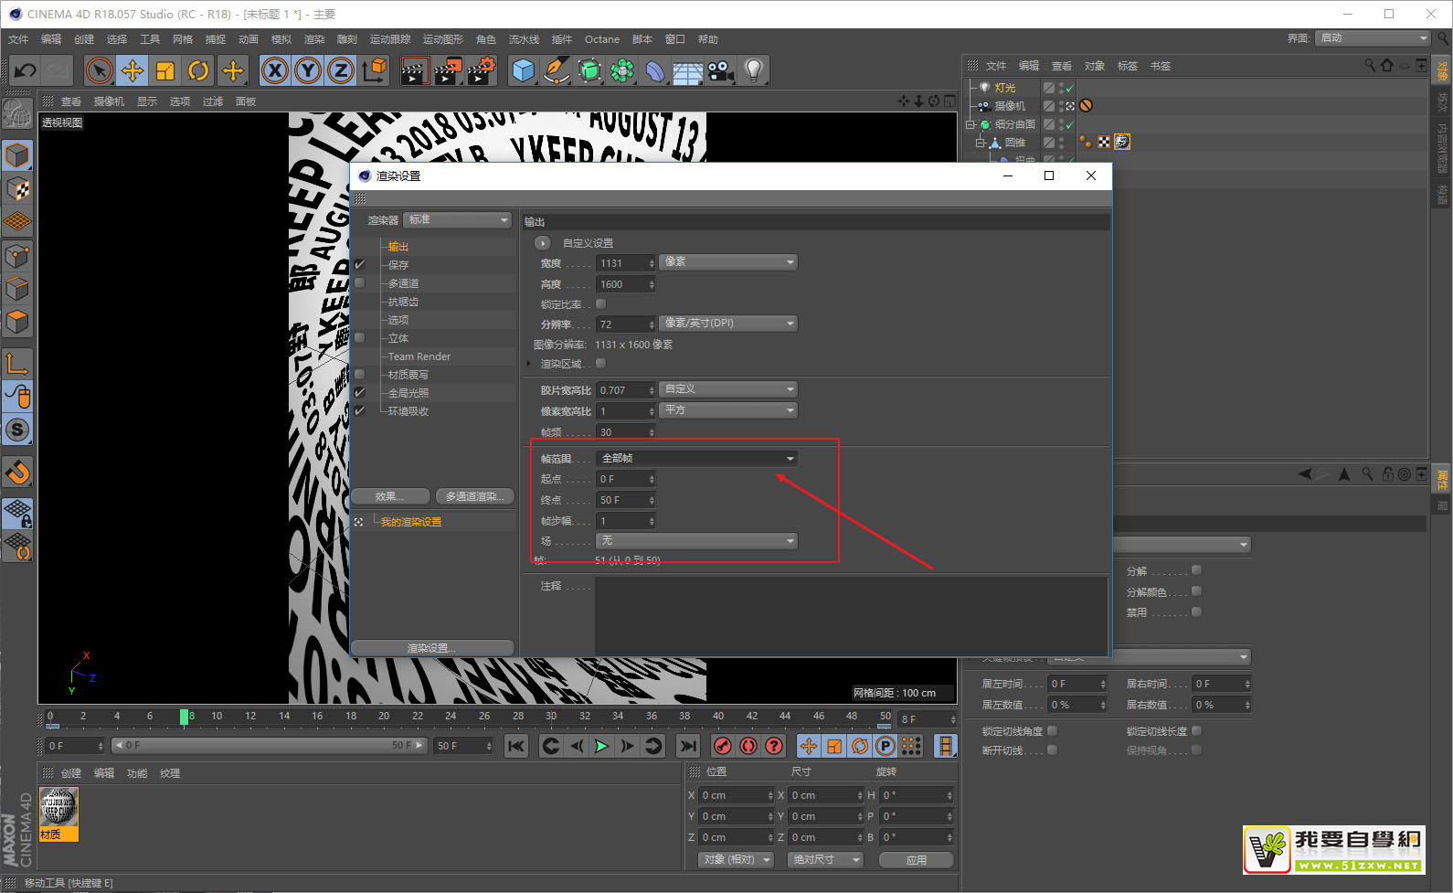Open the 像素 unit dropdown
The width and height of the screenshot is (1453, 893).
coord(728,262)
